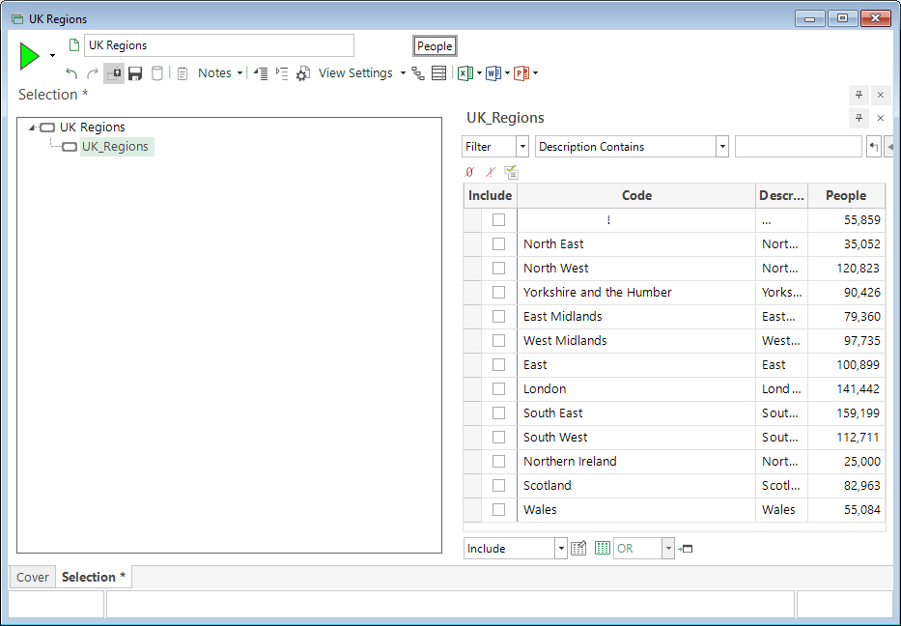Open the Run button dropdown arrow
Viewport: 901px width, 626px height.
coord(52,56)
